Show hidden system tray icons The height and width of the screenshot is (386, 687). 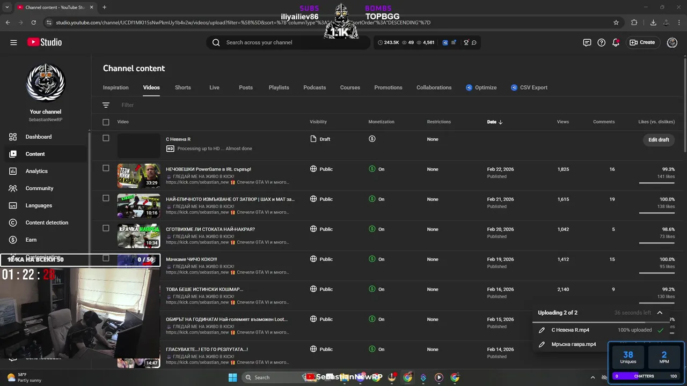click(593, 377)
